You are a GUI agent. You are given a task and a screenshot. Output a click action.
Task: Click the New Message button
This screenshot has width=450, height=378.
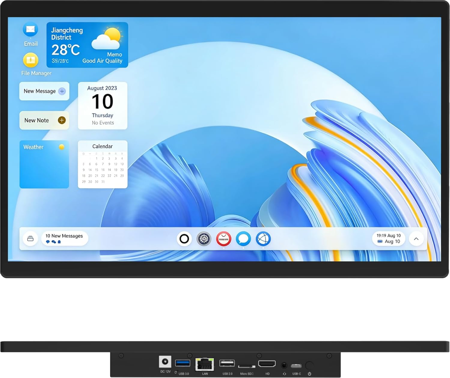pos(44,91)
